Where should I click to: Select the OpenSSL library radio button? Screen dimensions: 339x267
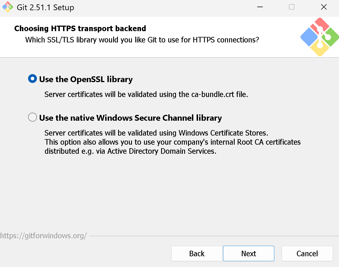click(32, 79)
